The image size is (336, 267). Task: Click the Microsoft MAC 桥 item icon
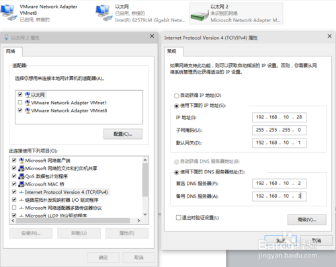point(22,184)
